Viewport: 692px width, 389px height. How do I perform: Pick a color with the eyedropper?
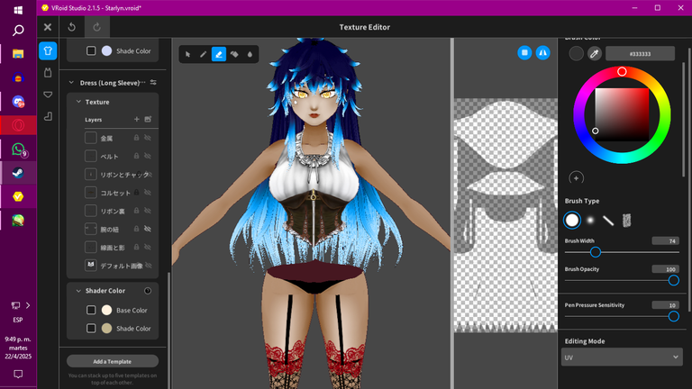(x=595, y=54)
